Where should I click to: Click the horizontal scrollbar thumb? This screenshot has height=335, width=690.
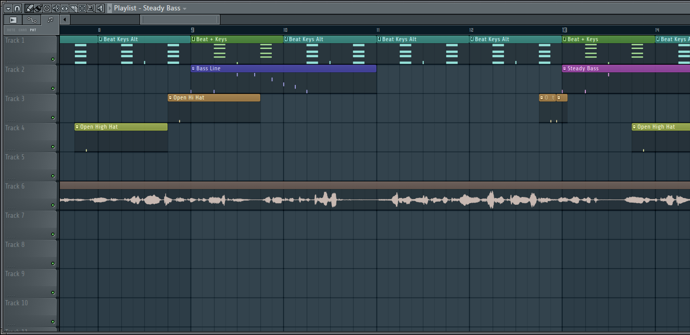[180, 20]
